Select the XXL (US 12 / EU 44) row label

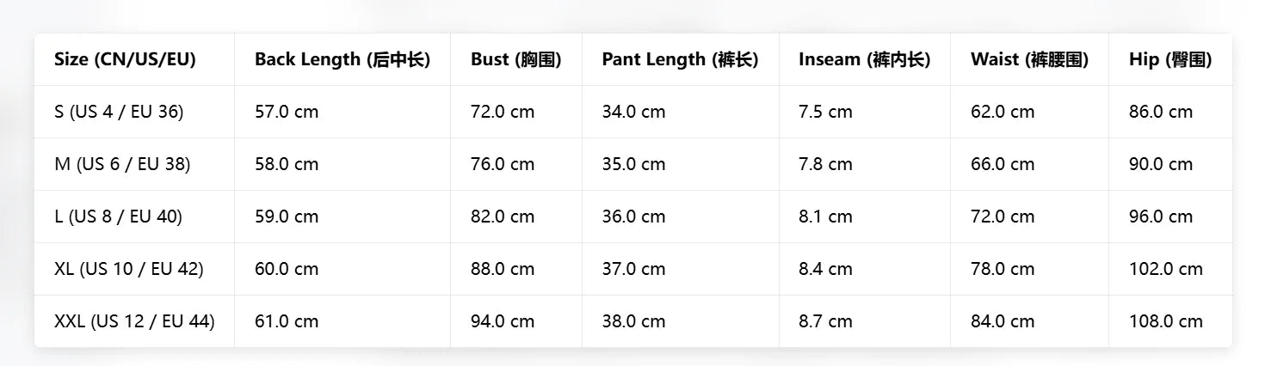click(x=134, y=321)
